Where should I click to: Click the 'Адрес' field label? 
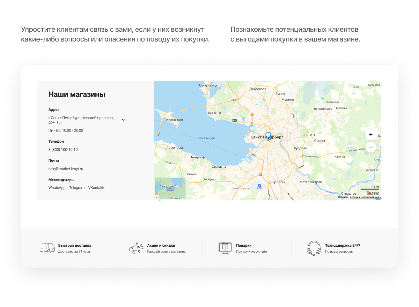tap(54, 110)
